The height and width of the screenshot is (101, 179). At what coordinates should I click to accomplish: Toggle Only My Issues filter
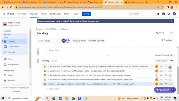(79, 41)
